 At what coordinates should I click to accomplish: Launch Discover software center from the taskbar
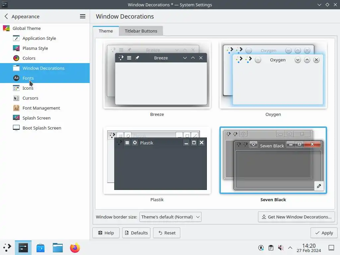(x=41, y=248)
